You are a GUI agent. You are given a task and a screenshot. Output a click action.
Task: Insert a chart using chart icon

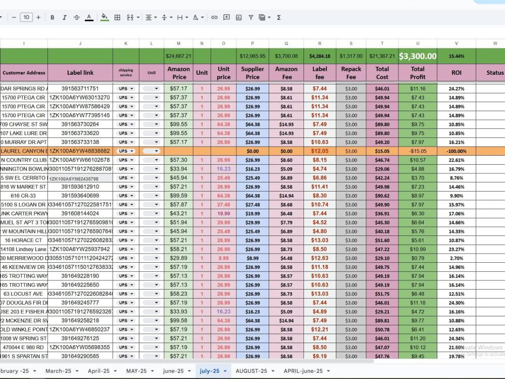(239, 17)
